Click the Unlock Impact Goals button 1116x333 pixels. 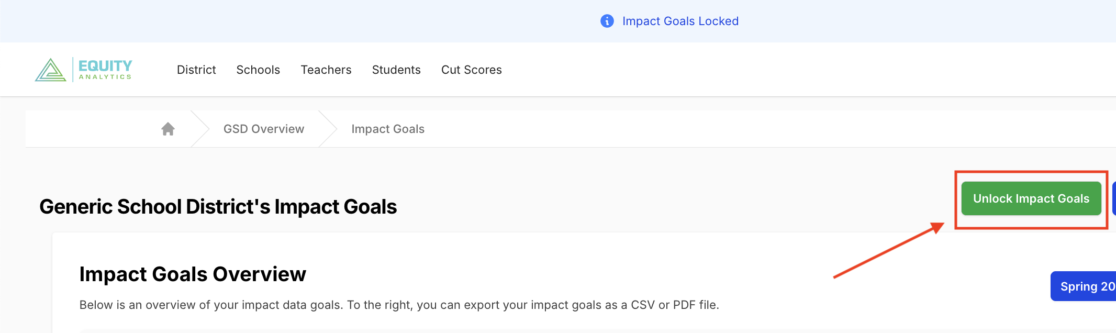pos(1031,198)
